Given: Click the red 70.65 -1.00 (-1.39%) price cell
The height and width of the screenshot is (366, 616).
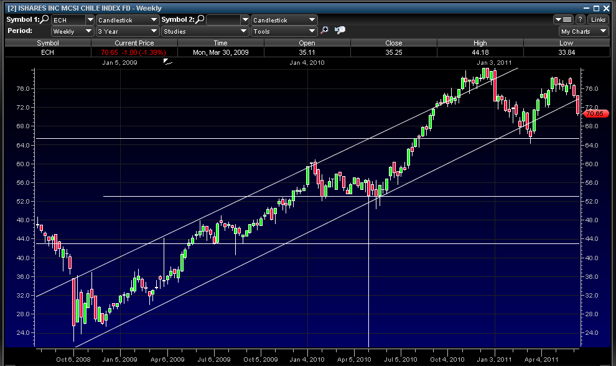Looking at the screenshot, I should [134, 52].
